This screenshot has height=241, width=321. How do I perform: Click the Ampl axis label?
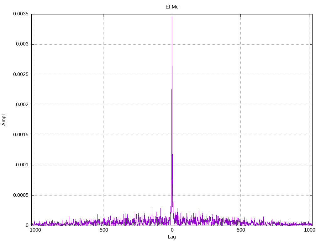[4, 120]
